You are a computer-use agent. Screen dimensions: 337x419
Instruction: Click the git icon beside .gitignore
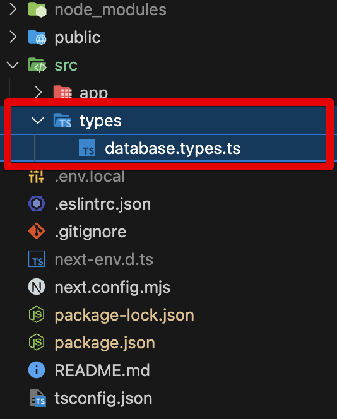click(37, 231)
